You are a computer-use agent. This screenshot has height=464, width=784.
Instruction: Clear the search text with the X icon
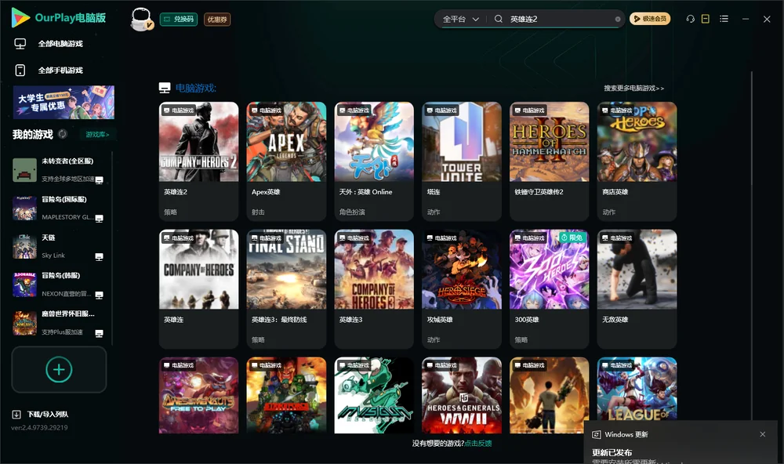(618, 20)
